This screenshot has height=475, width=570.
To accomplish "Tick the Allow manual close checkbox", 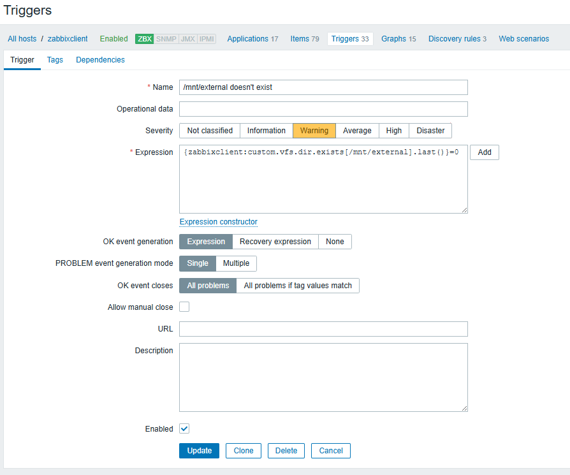I will coord(184,307).
